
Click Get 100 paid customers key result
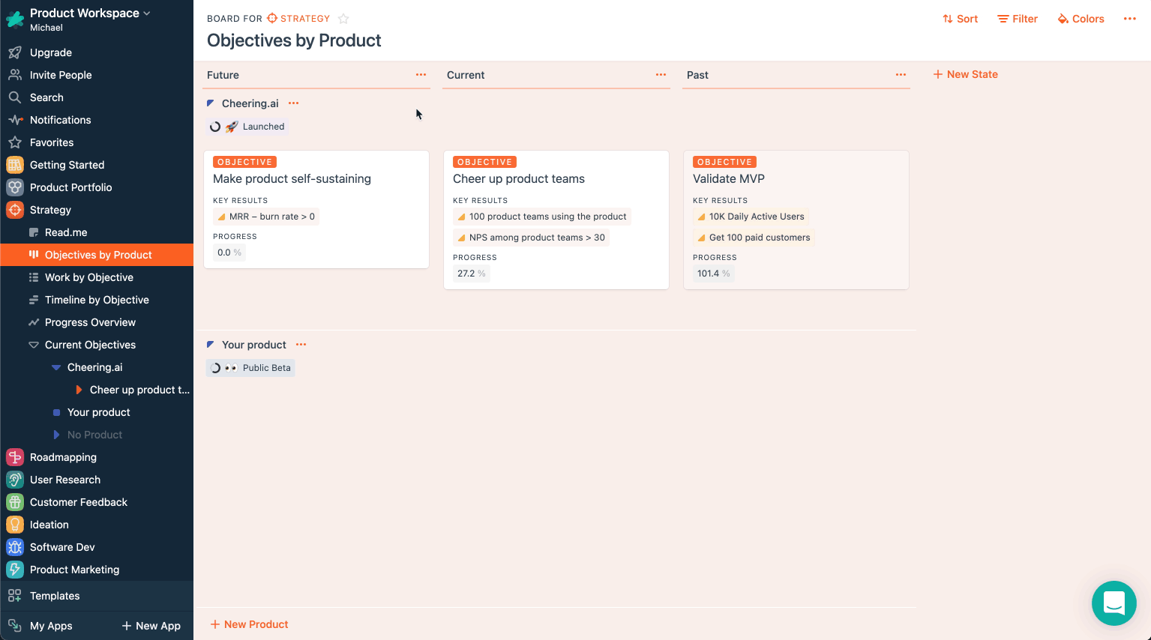(x=754, y=238)
